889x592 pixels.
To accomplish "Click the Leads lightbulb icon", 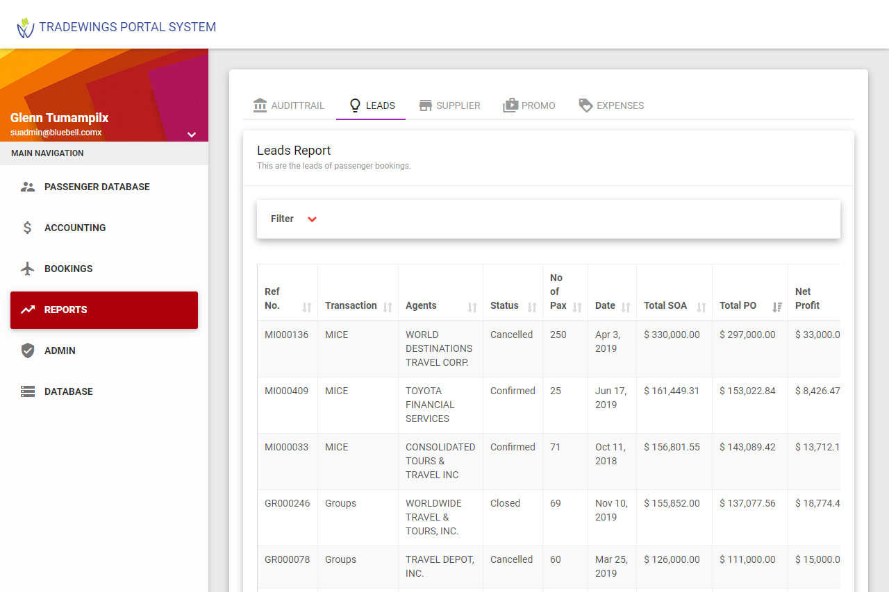I will coord(355,105).
